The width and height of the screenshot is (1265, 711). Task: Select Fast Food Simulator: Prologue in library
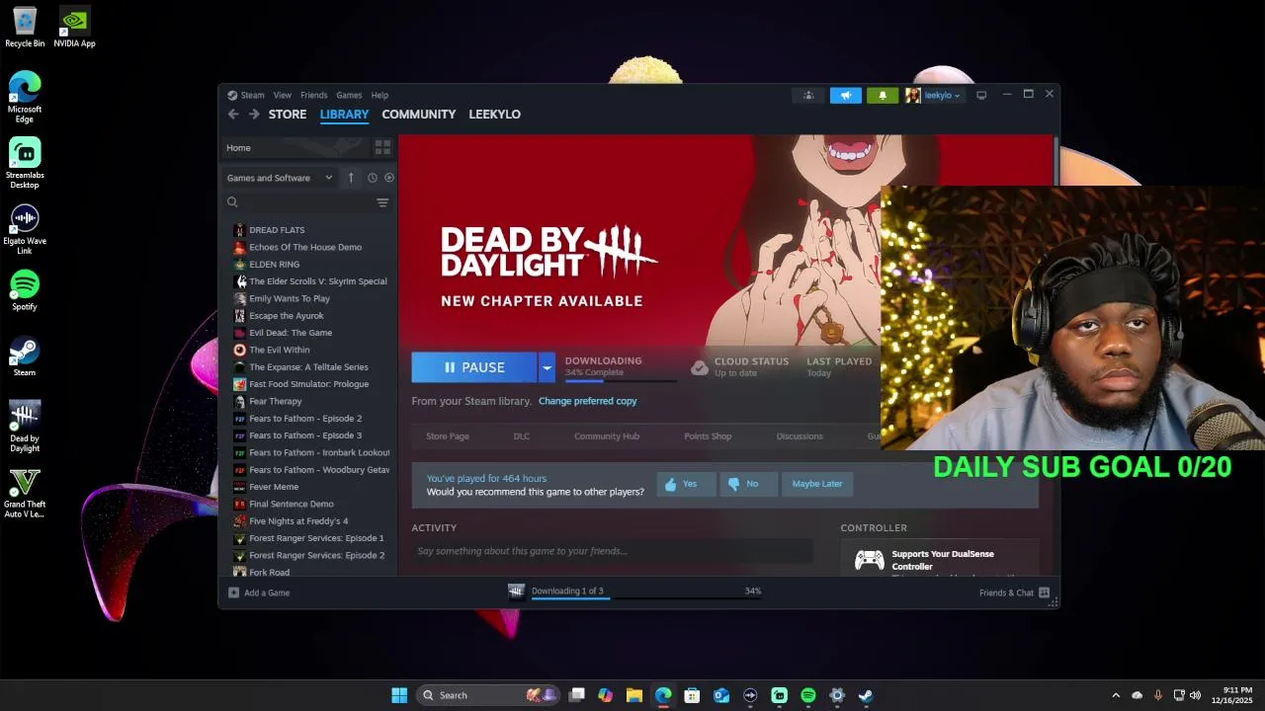(x=311, y=384)
